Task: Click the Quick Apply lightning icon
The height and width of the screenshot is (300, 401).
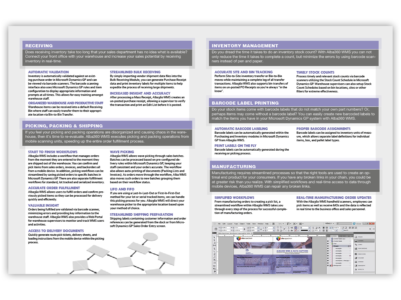Action: coord(370,229)
